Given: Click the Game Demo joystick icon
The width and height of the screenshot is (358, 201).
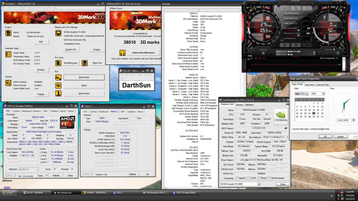Looking at the screenshot, I should point(58,93).
